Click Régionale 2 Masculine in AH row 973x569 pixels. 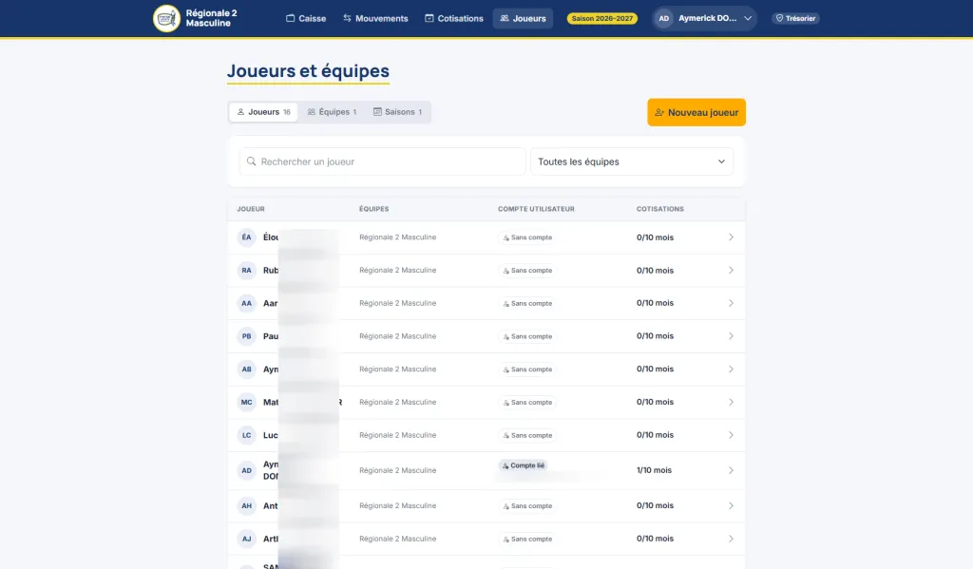[x=398, y=505]
